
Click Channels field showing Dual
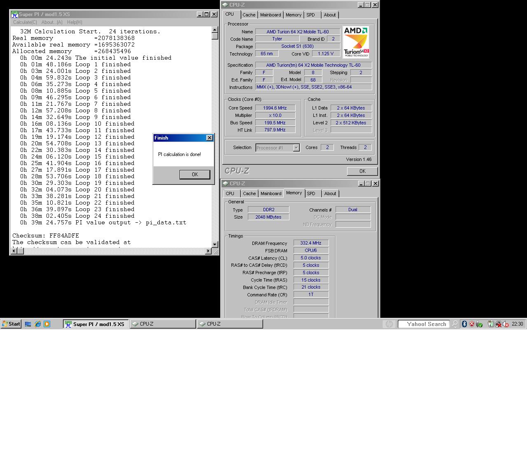tap(353, 210)
